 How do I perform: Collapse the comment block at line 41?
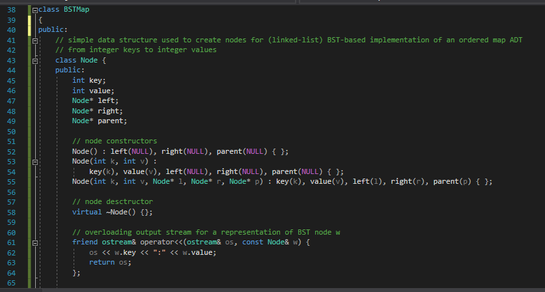pyautogui.click(x=35, y=40)
